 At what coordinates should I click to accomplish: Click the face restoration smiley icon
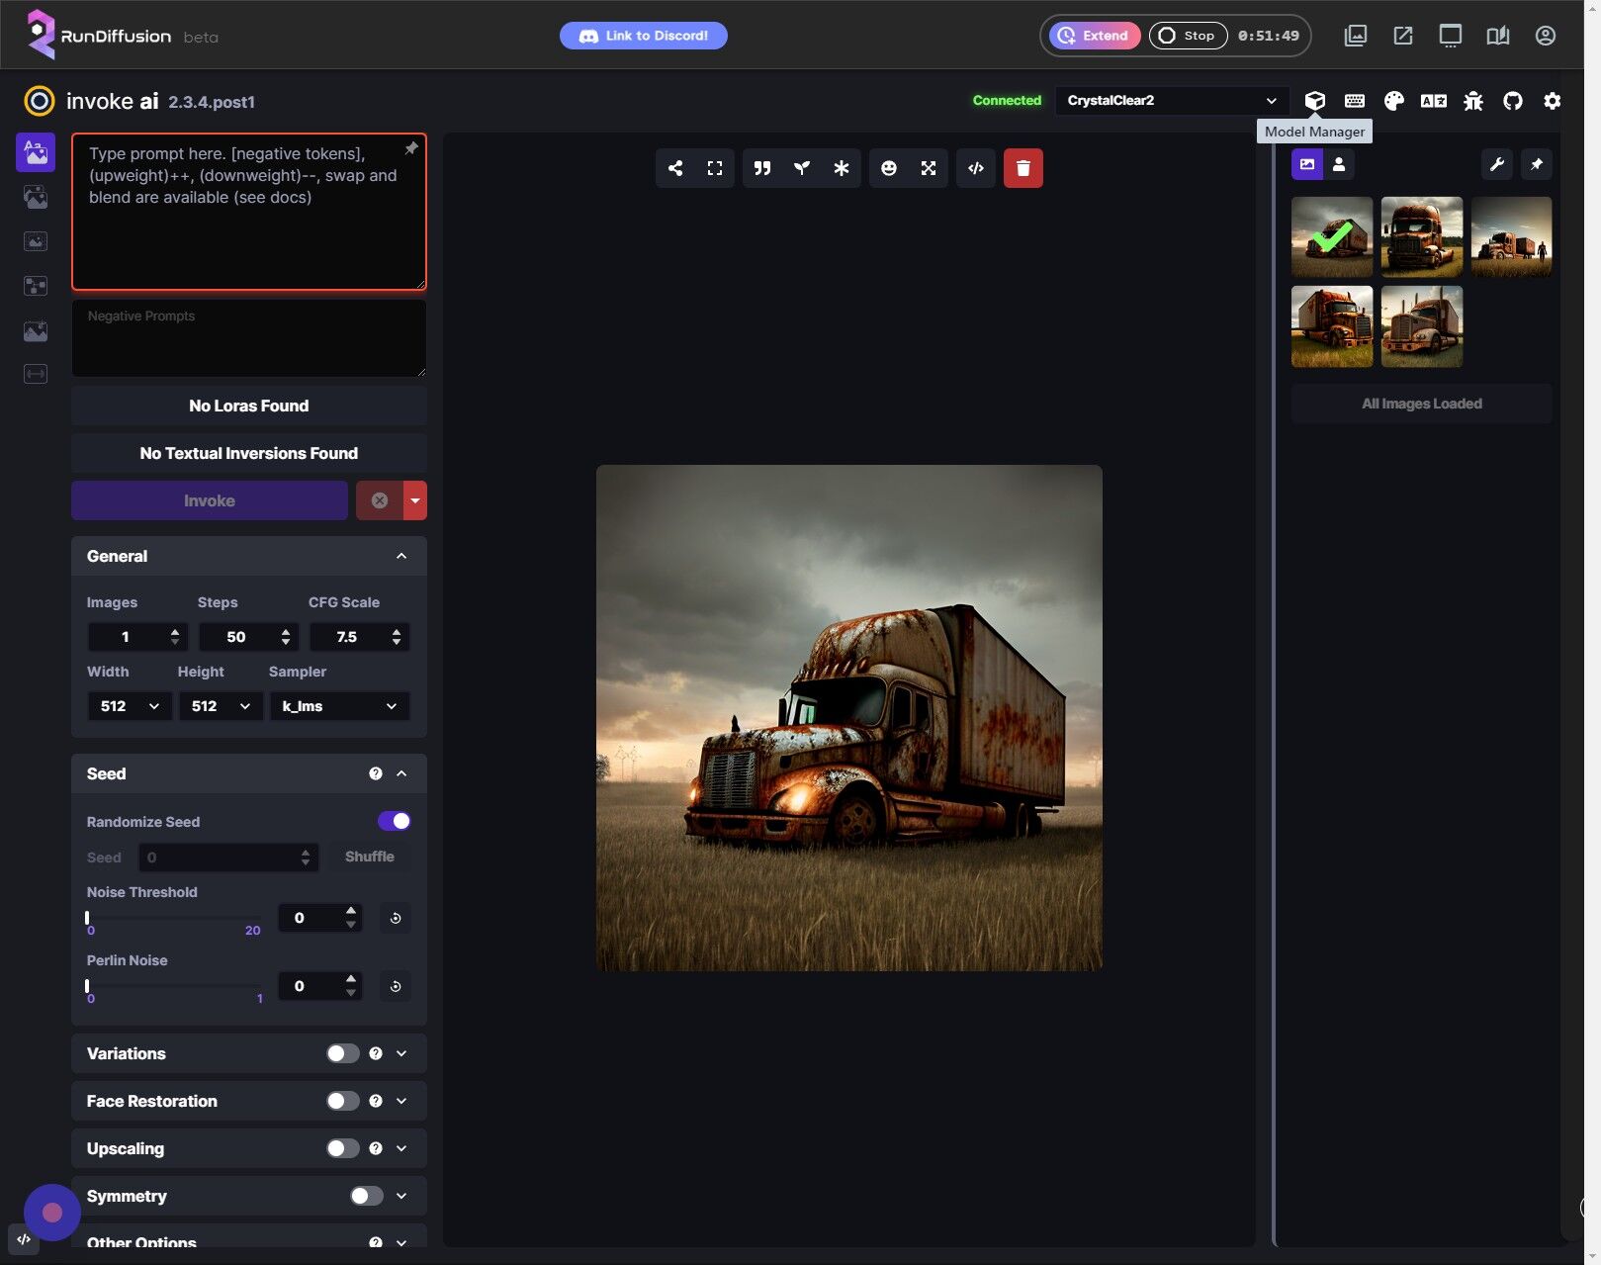pyautogui.click(x=889, y=168)
